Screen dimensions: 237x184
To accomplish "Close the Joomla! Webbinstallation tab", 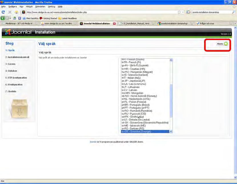I will (114, 23).
